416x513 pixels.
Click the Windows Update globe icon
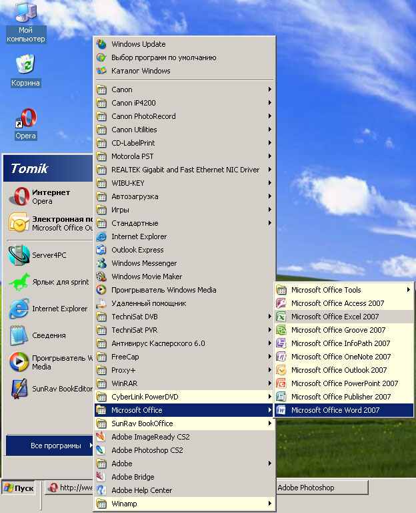101,44
